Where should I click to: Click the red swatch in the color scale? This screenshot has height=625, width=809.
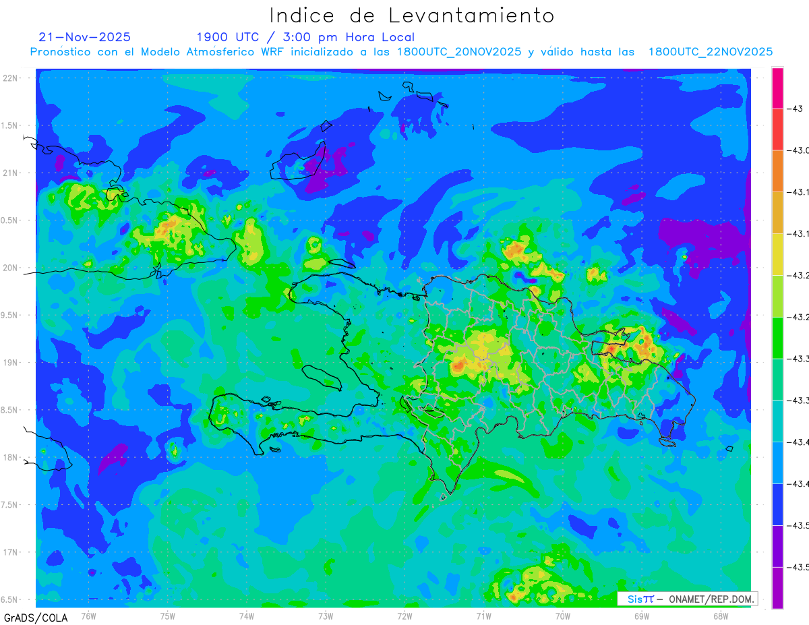click(x=777, y=129)
